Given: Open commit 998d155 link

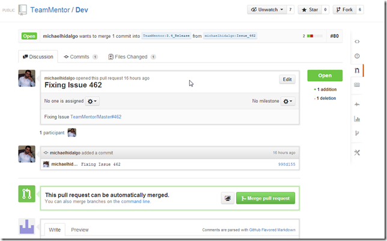Looking at the screenshot, I should pos(287,164).
